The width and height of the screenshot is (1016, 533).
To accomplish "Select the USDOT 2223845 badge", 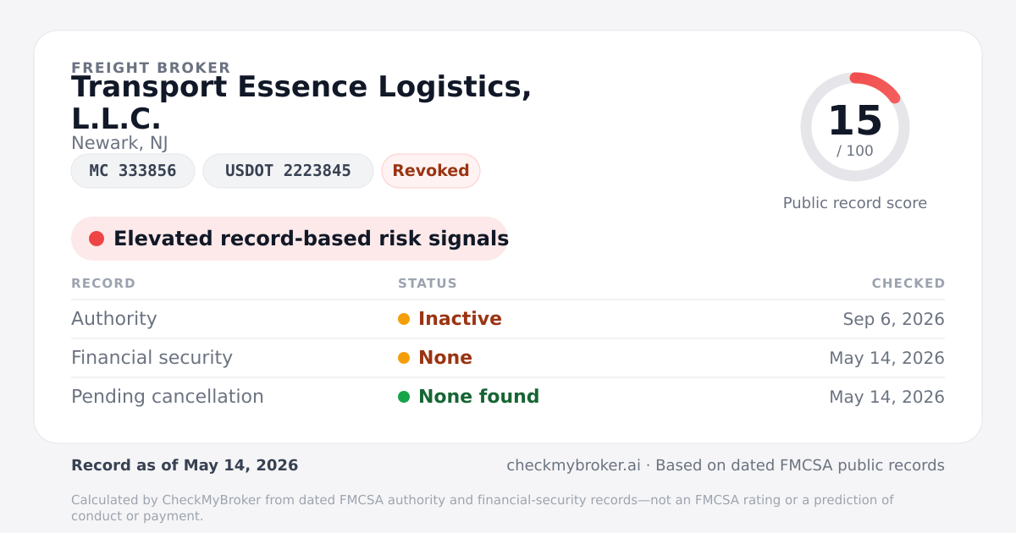I will (x=288, y=171).
